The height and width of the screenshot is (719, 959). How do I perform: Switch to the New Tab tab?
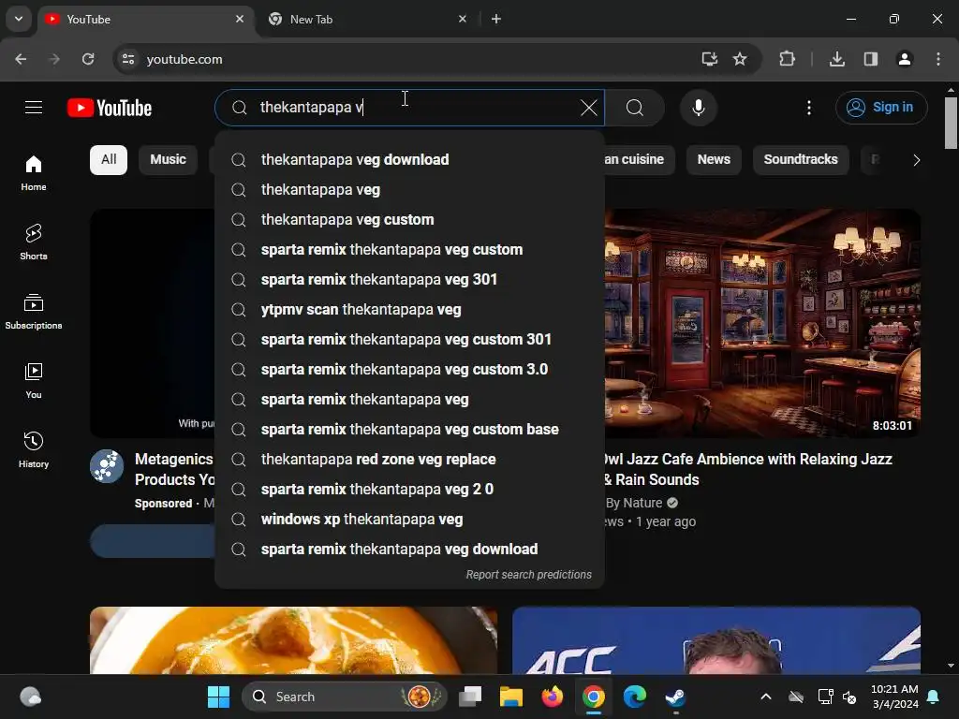tap(369, 19)
